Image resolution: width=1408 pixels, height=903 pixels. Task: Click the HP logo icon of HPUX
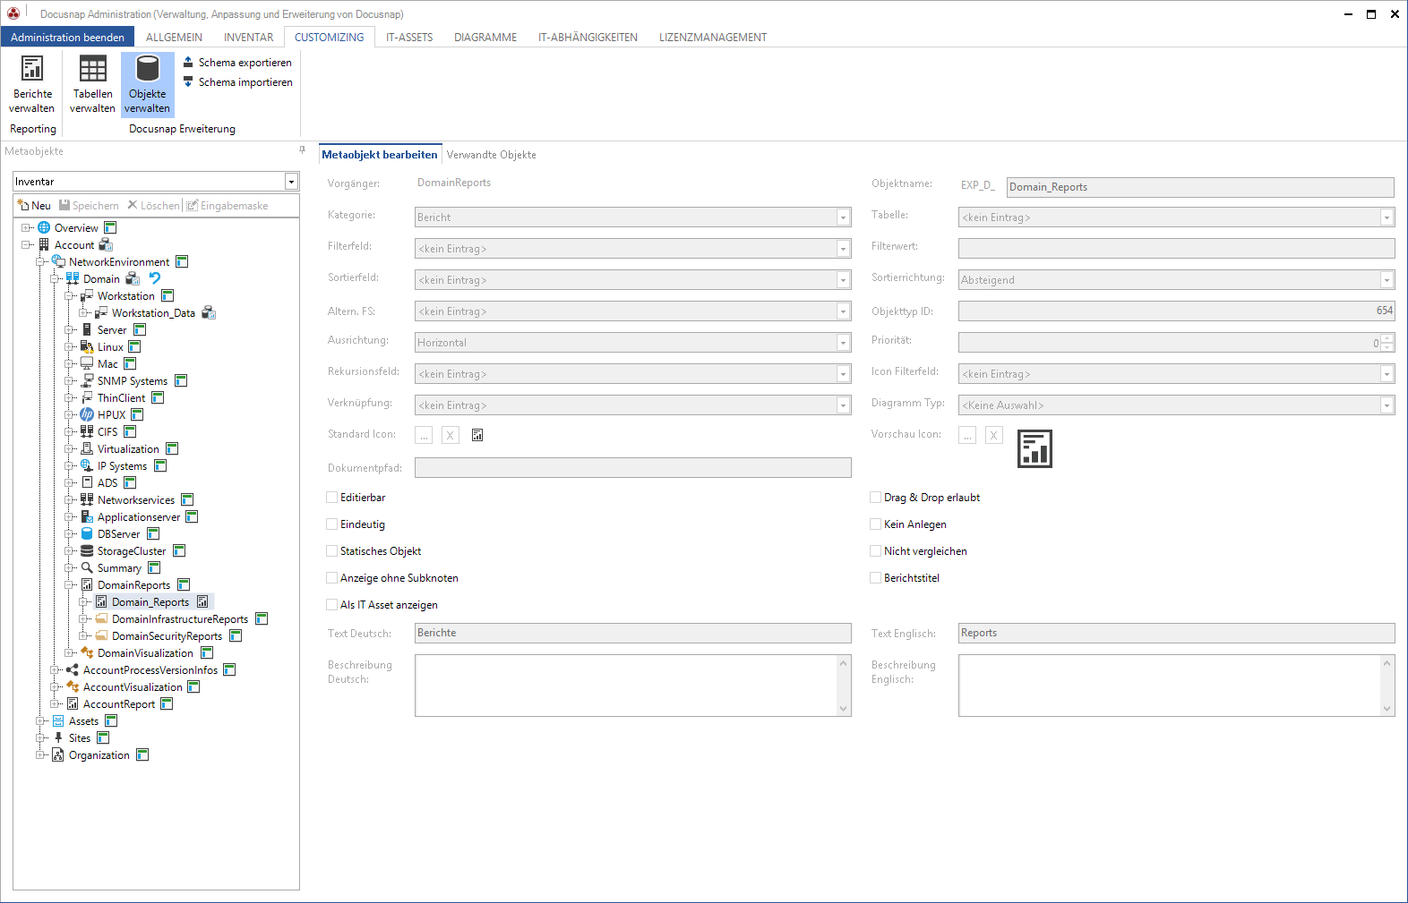tap(87, 414)
